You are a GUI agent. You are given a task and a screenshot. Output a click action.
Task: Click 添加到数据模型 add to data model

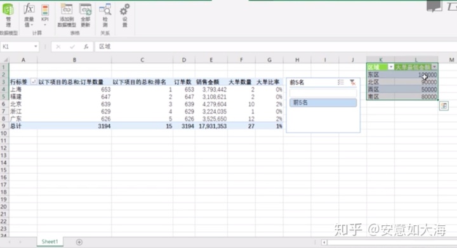(67, 15)
